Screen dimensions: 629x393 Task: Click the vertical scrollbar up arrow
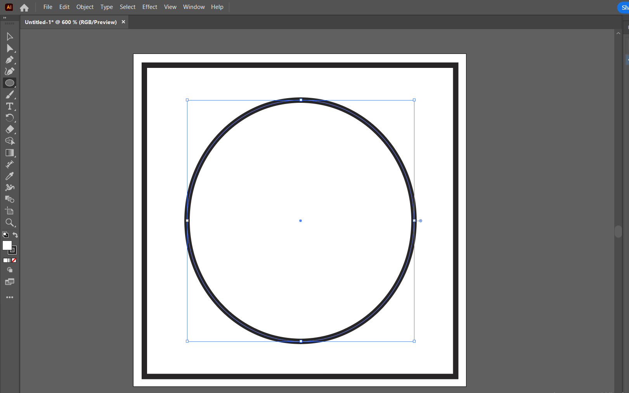pyautogui.click(x=618, y=33)
